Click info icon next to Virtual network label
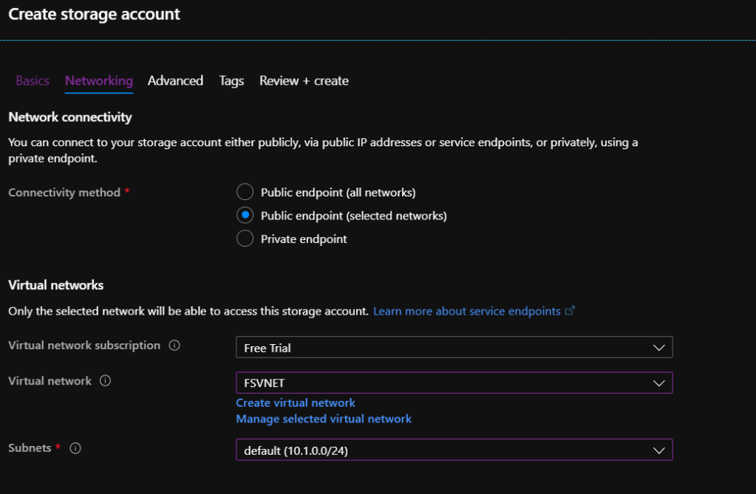 [x=105, y=381]
